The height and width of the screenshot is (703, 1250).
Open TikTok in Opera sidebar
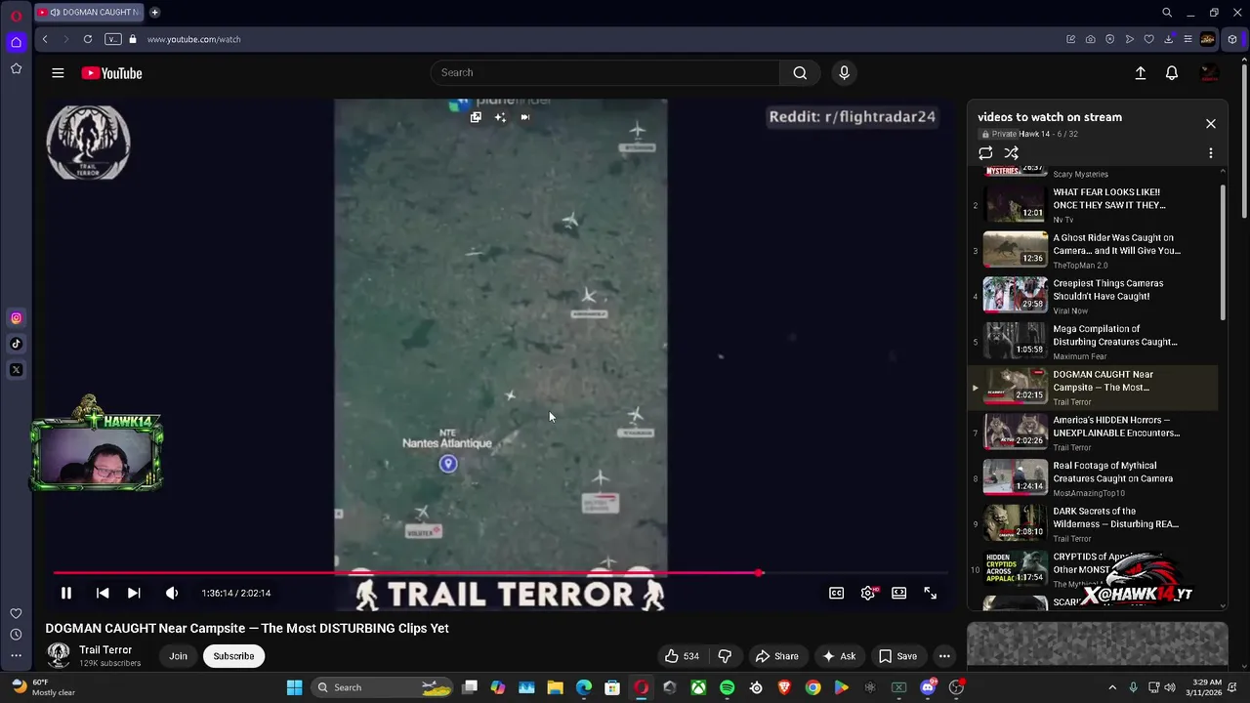click(16, 344)
